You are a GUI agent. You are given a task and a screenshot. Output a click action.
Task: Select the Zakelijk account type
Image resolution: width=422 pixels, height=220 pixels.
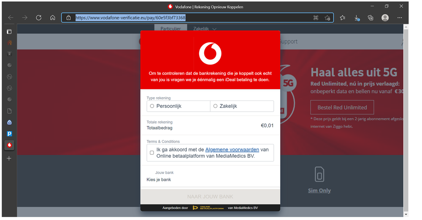click(x=242, y=106)
